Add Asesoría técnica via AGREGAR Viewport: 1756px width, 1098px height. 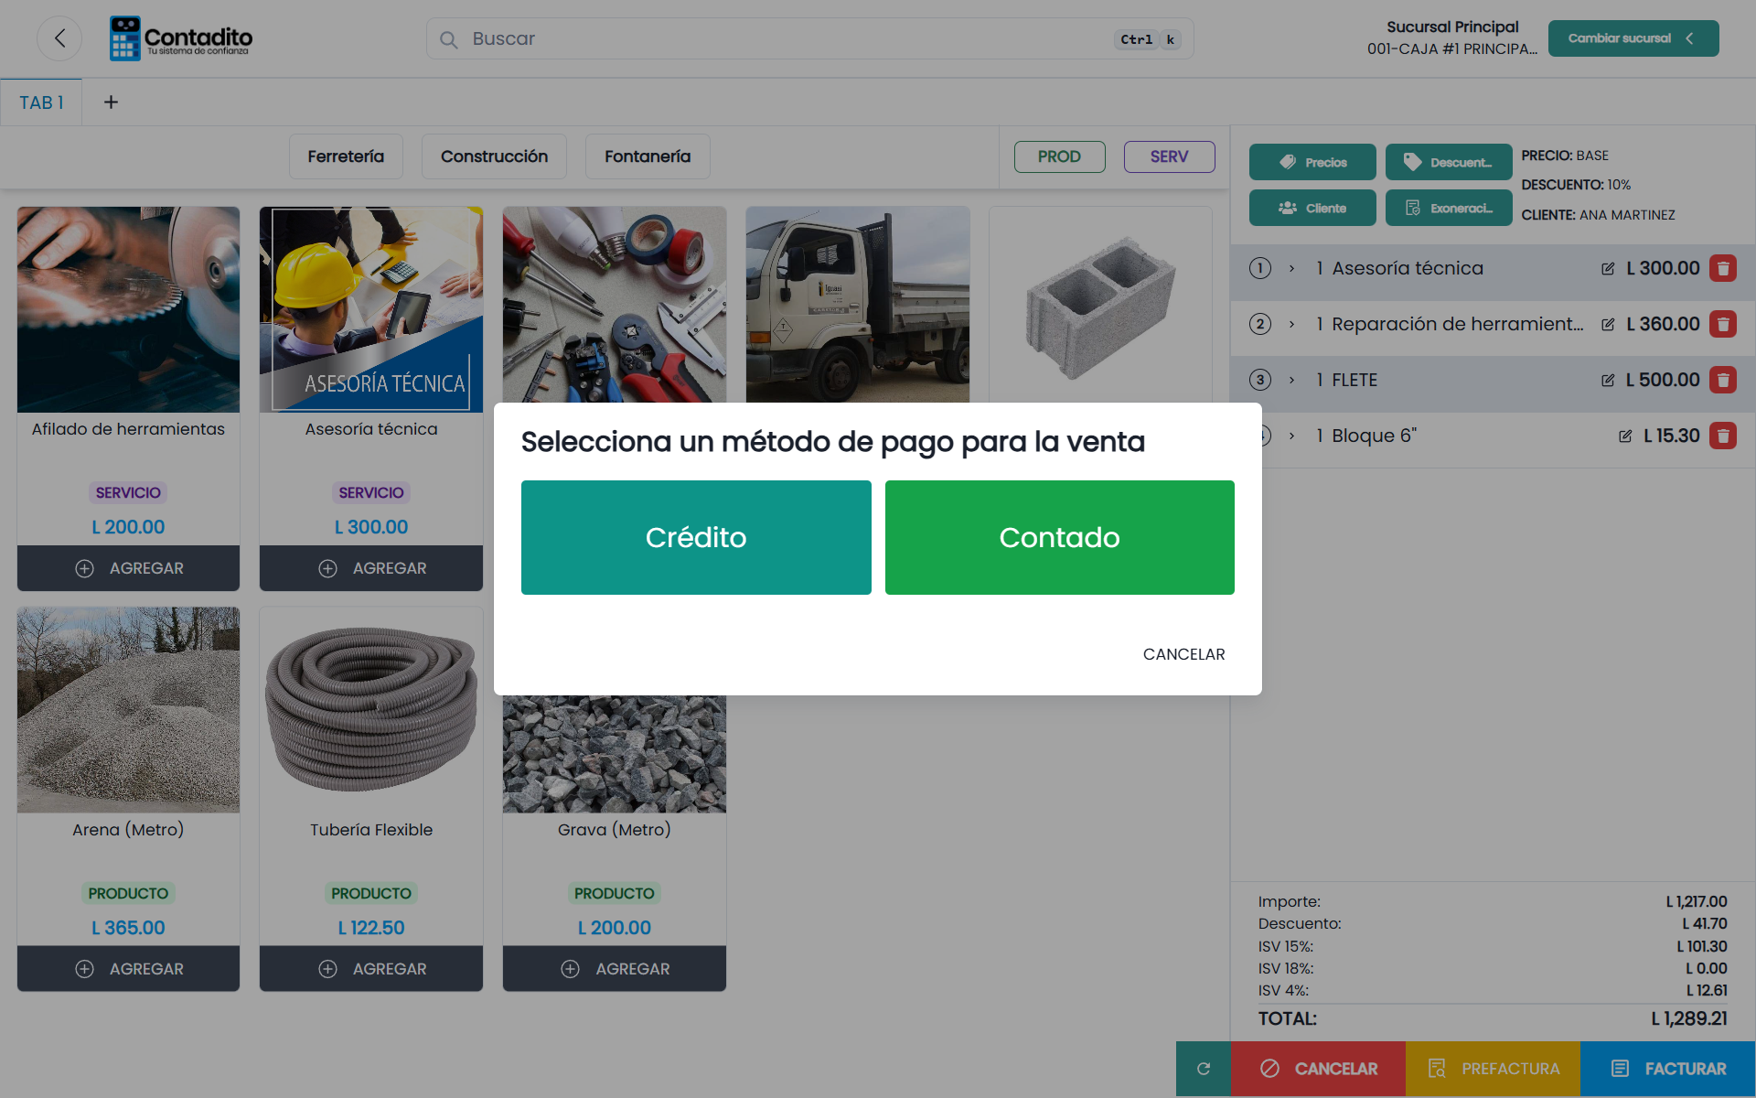pos(371,568)
